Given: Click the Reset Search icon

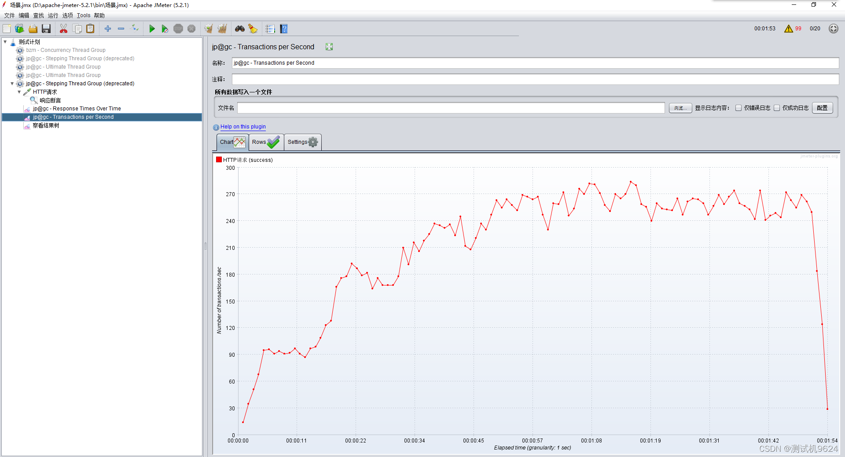Looking at the screenshot, I should (x=253, y=29).
